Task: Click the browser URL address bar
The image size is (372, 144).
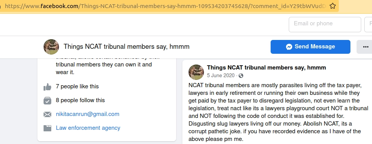Action: coord(166,6)
